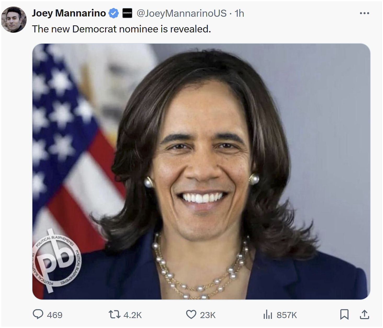383x328 pixels.
Task: Click the view analytics bar chart icon
Action: point(268,314)
